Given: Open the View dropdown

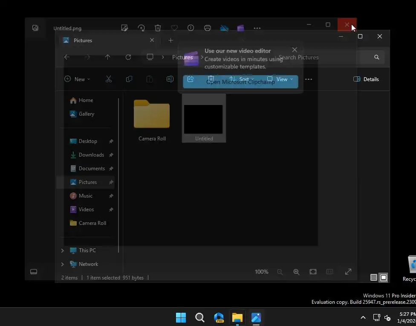Looking at the screenshot, I should (x=280, y=79).
